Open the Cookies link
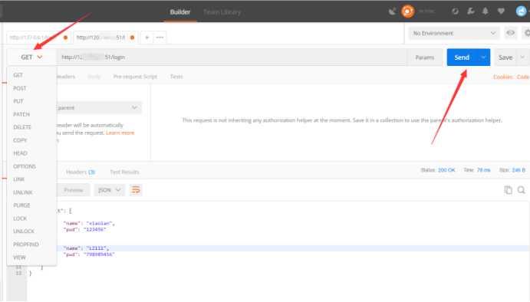The image size is (530, 302). coord(503,77)
